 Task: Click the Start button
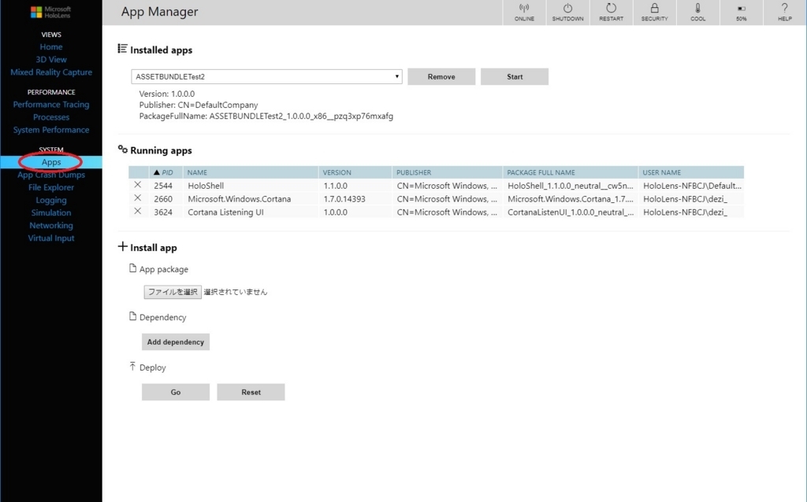click(x=514, y=76)
